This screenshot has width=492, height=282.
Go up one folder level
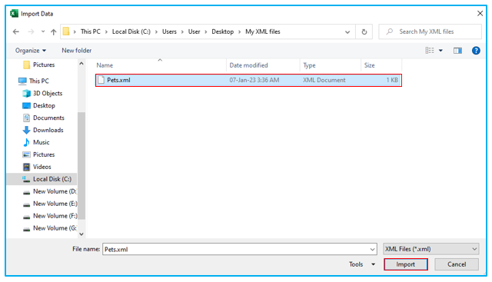coord(53,32)
